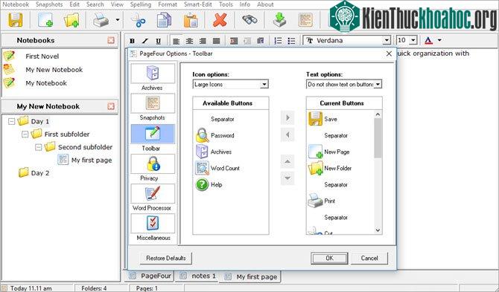Click the New Folder toolbar icon
Screen dimensions: 499x292
click(x=71, y=20)
